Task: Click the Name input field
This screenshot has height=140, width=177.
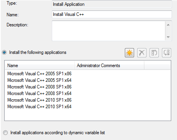Action: pyautogui.click(x=112, y=14)
